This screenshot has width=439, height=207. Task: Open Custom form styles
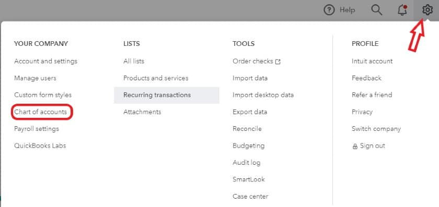tap(43, 95)
